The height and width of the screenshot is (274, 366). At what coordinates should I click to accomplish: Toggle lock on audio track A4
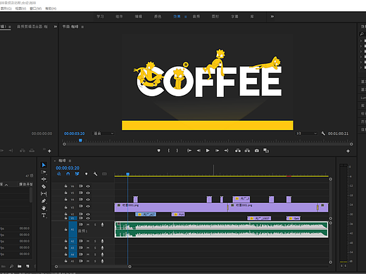click(x=65, y=254)
